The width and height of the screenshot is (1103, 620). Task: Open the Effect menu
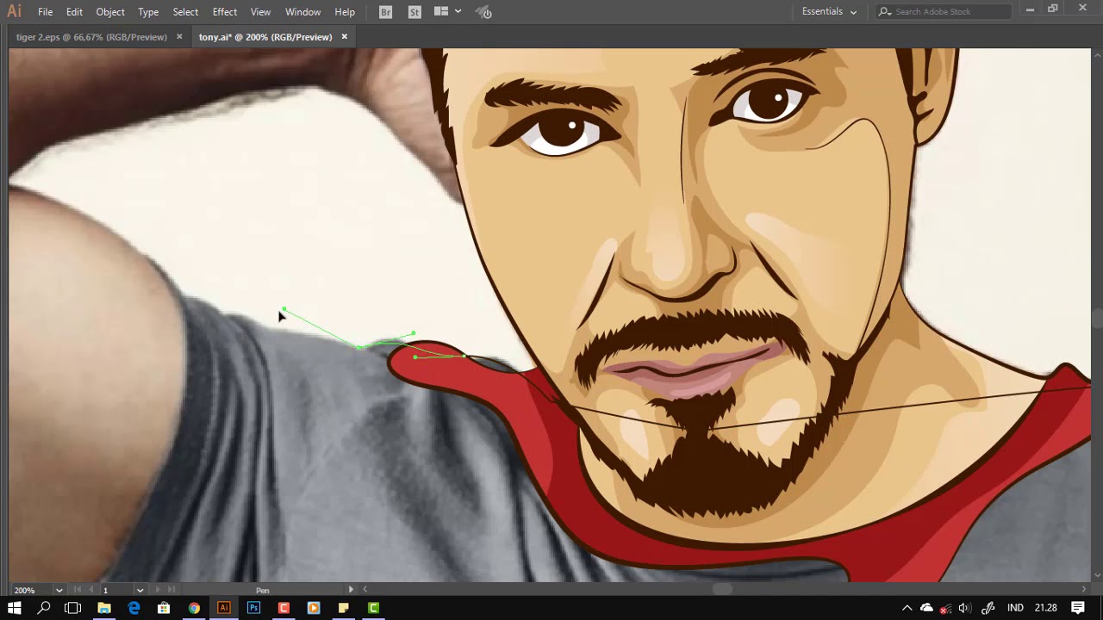click(224, 11)
